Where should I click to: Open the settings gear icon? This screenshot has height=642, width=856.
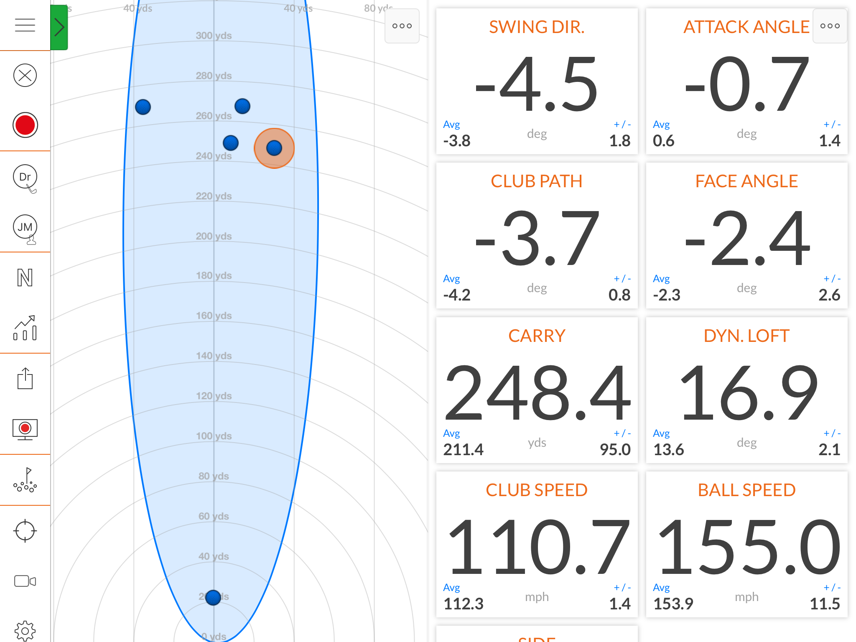tap(25, 630)
